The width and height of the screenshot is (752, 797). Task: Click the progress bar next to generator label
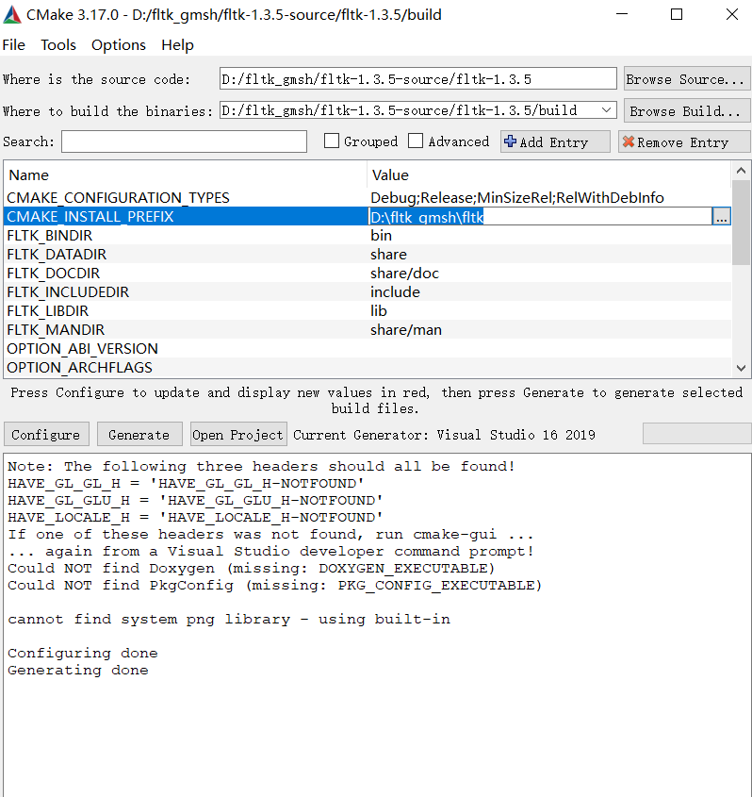(x=696, y=434)
